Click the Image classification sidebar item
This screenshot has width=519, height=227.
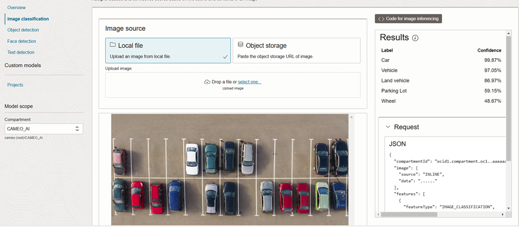pos(28,19)
